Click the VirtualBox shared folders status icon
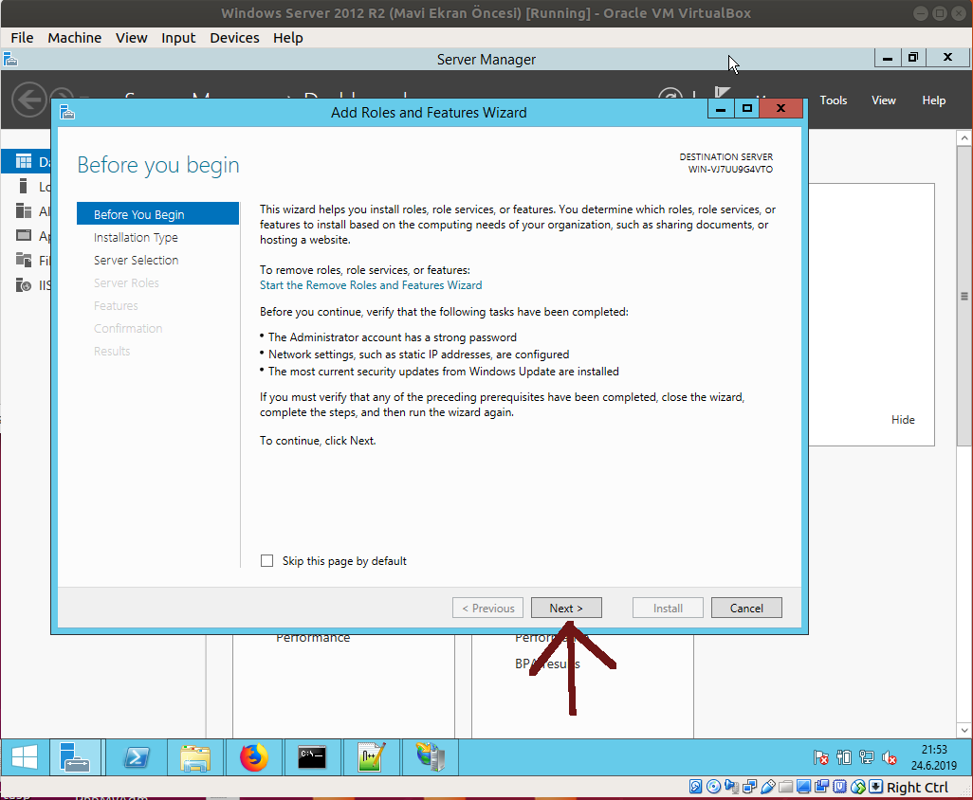 [785, 787]
